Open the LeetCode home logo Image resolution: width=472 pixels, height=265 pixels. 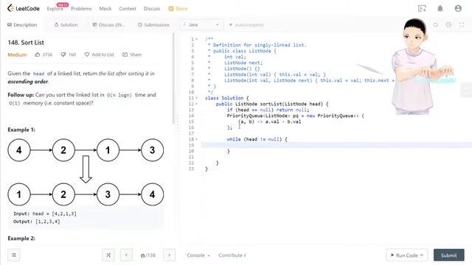coord(24,8)
